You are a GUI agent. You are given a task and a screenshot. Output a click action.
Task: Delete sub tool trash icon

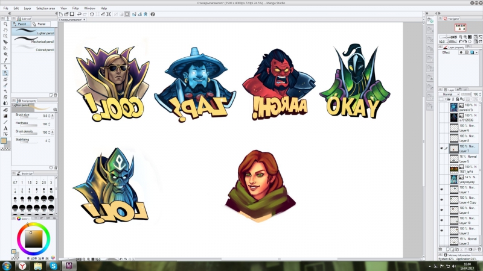click(x=56, y=95)
